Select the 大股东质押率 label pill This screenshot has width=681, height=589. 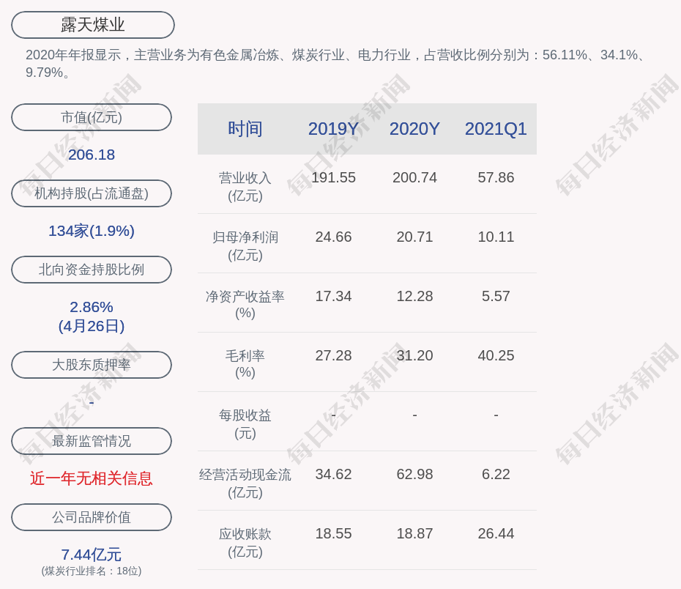coord(92,364)
